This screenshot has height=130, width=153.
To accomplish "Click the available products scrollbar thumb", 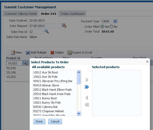I will click(x=79, y=79).
